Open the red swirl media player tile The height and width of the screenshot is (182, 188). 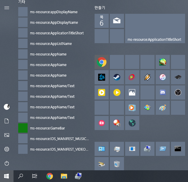pyautogui.click(x=132, y=77)
